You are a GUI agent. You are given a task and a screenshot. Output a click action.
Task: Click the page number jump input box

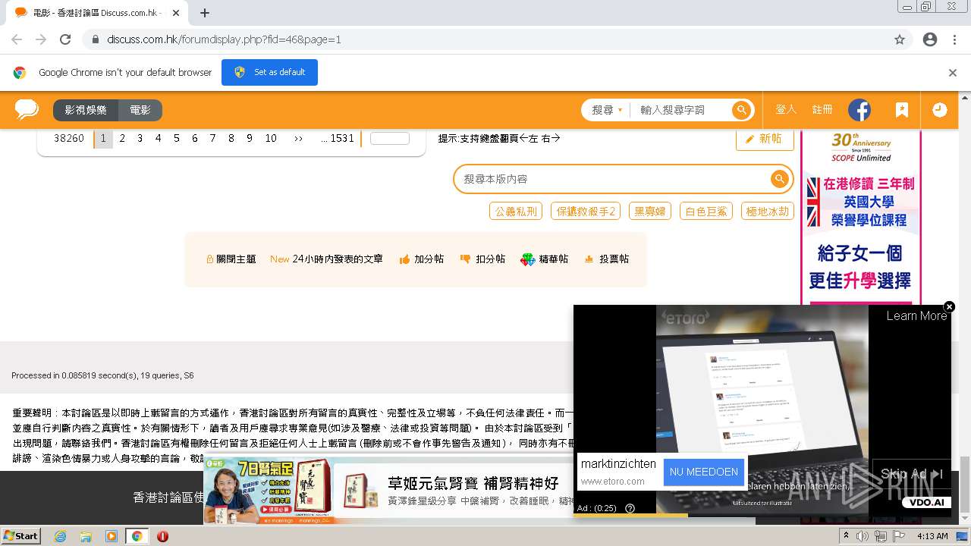(390, 139)
